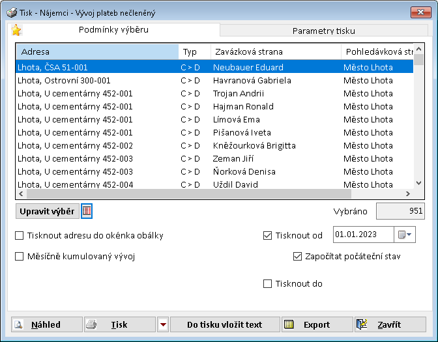
Task: Click the Zavřít close button
Action: tap(390, 324)
